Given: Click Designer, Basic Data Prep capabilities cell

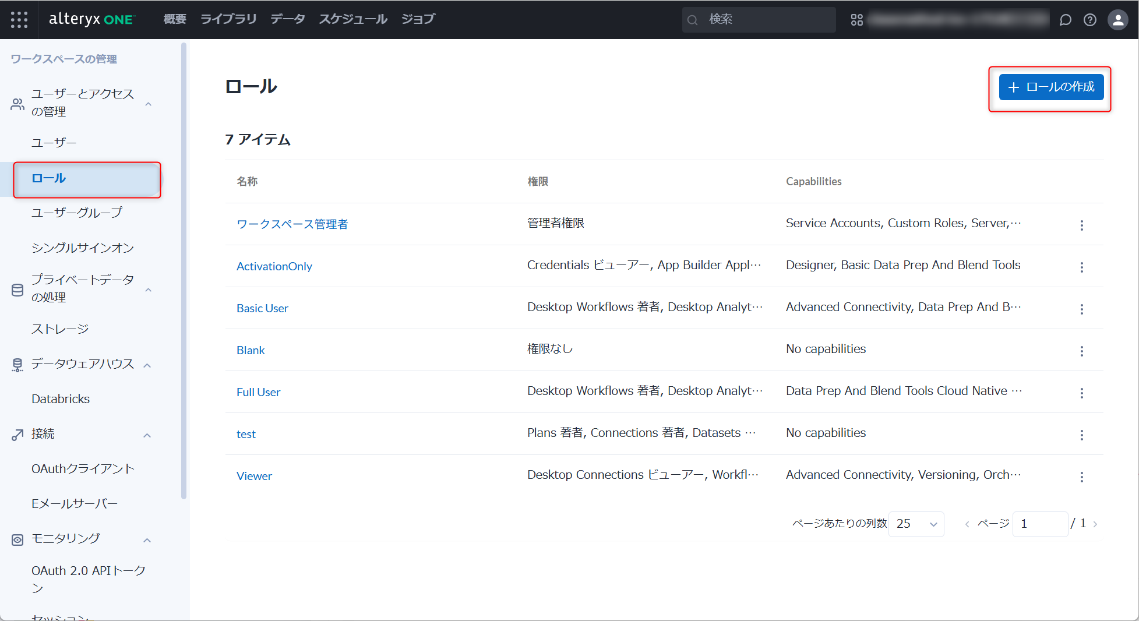Looking at the screenshot, I should (x=903, y=265).
